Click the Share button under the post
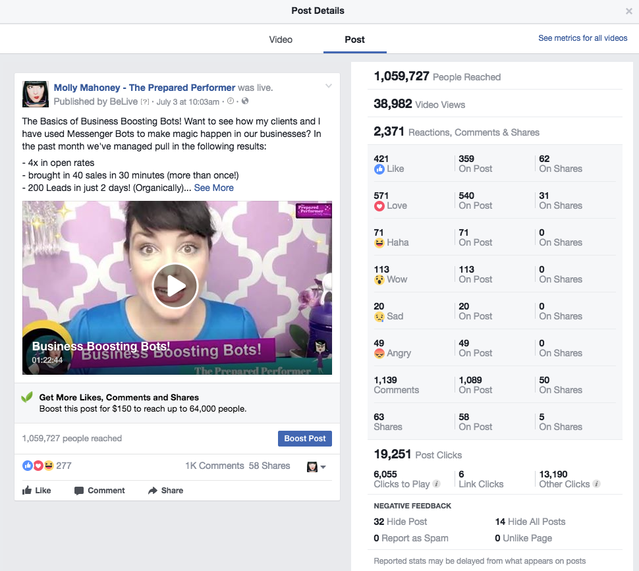The height and width of the screenshot is (571, 639). 165,491
